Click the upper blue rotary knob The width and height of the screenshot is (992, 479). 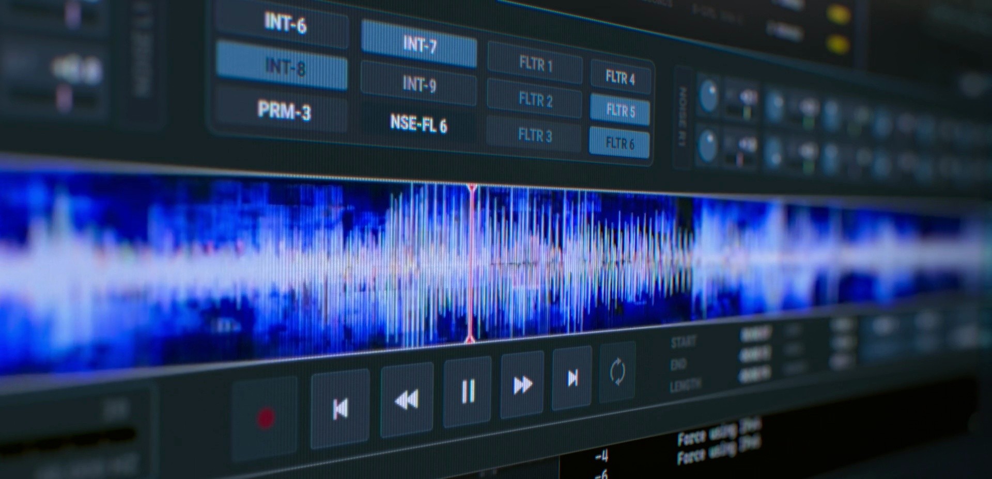[x=708, y=96]
